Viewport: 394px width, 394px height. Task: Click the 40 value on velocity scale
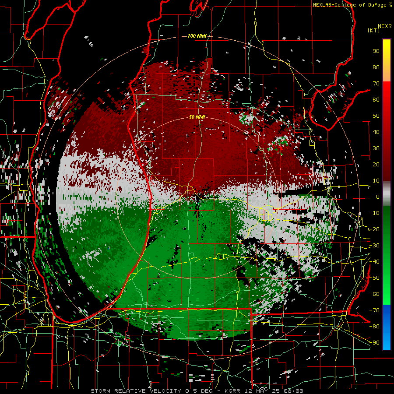click(376, 132)
